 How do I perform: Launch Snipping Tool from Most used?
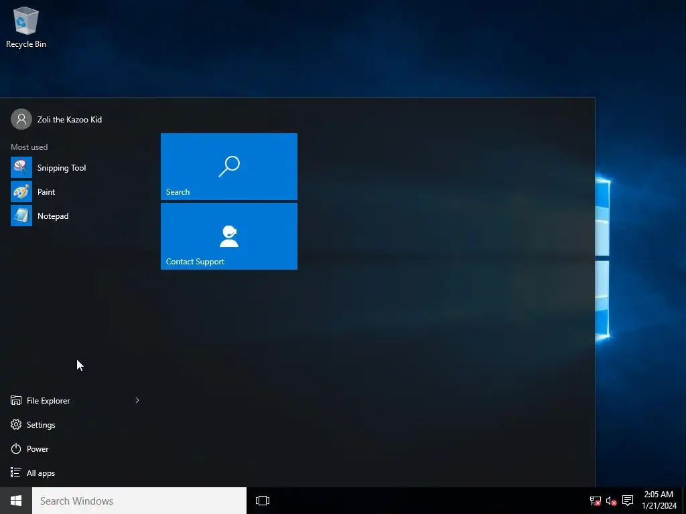(x=74, y=168)
